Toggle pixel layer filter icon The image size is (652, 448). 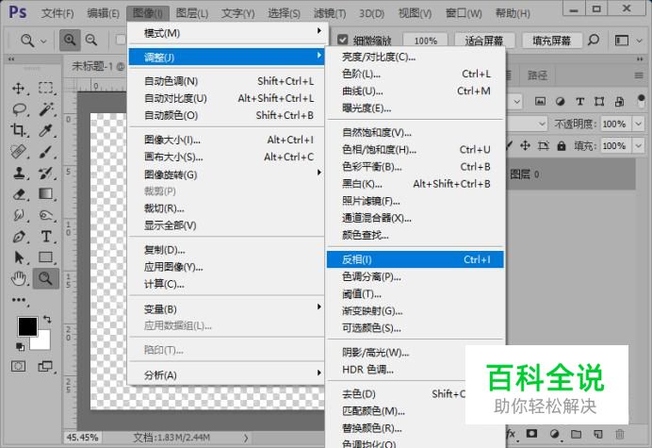click(540, 101)
